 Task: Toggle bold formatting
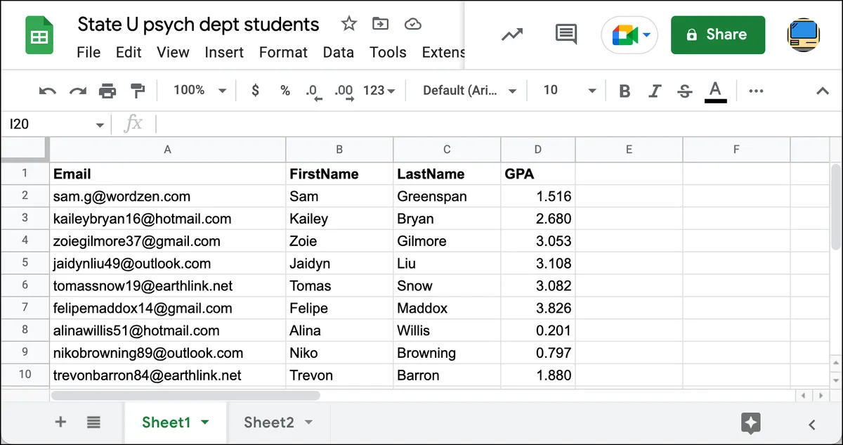[x=624, y=90]
